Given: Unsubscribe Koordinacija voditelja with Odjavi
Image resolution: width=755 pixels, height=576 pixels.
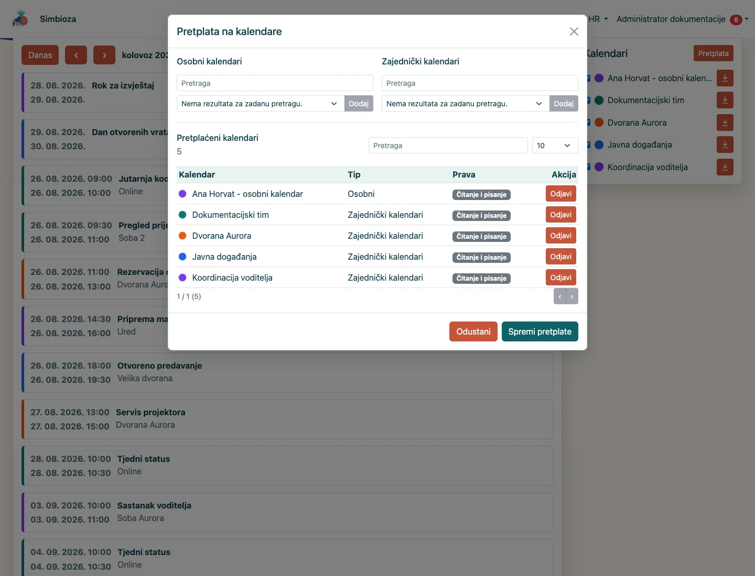Looking at the screenshot, I should click(560, 278).
